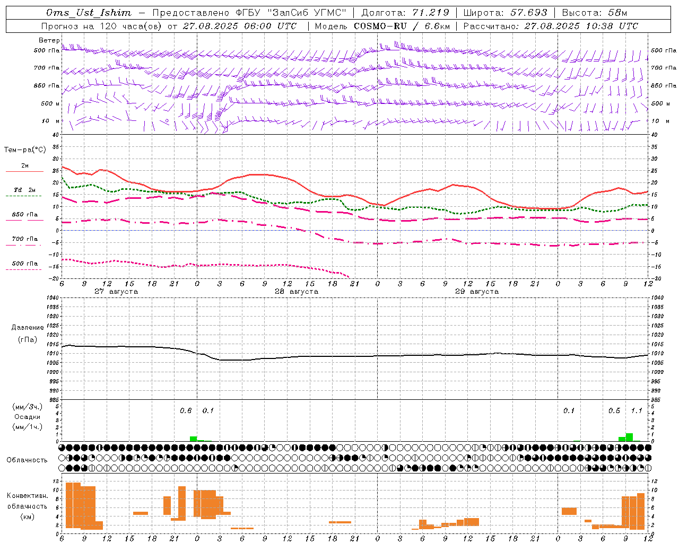Click the (мм/3ч.) precipitation unit label

pyautogui.click(x=28, y=407)
